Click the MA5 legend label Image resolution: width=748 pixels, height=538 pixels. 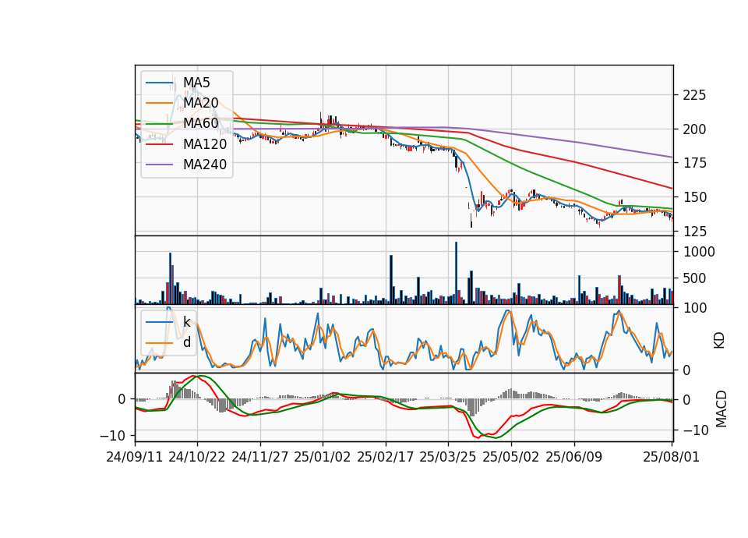click(196, 83)
